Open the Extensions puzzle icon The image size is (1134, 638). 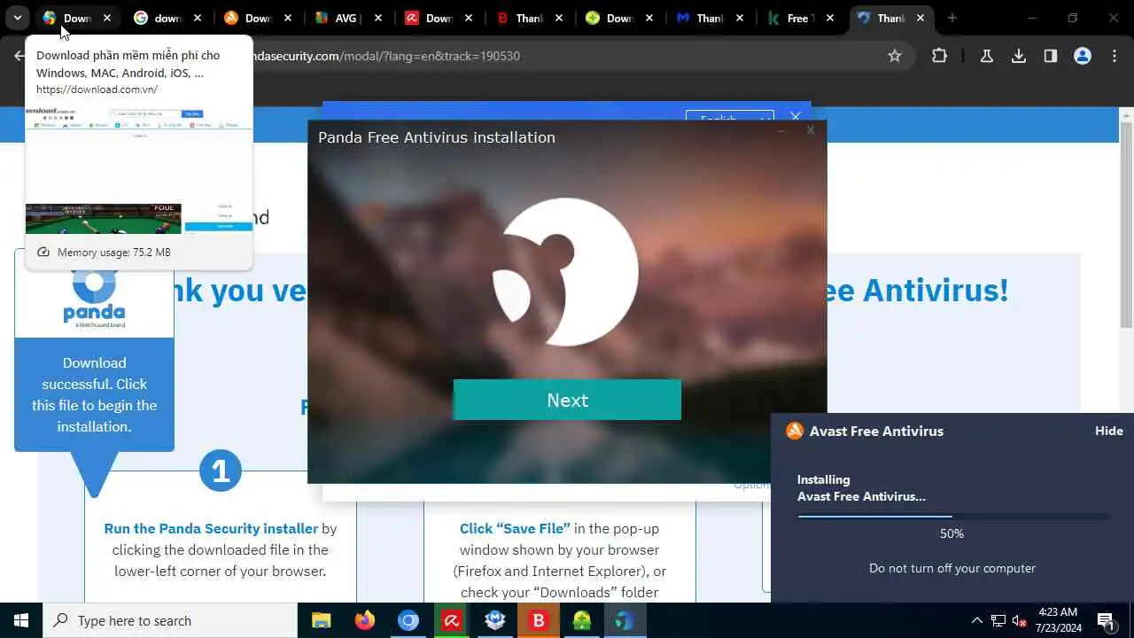pos(940,56)
